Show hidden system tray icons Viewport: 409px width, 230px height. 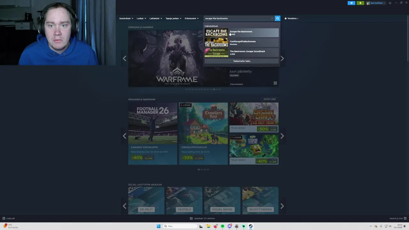(x=371, y=226)
